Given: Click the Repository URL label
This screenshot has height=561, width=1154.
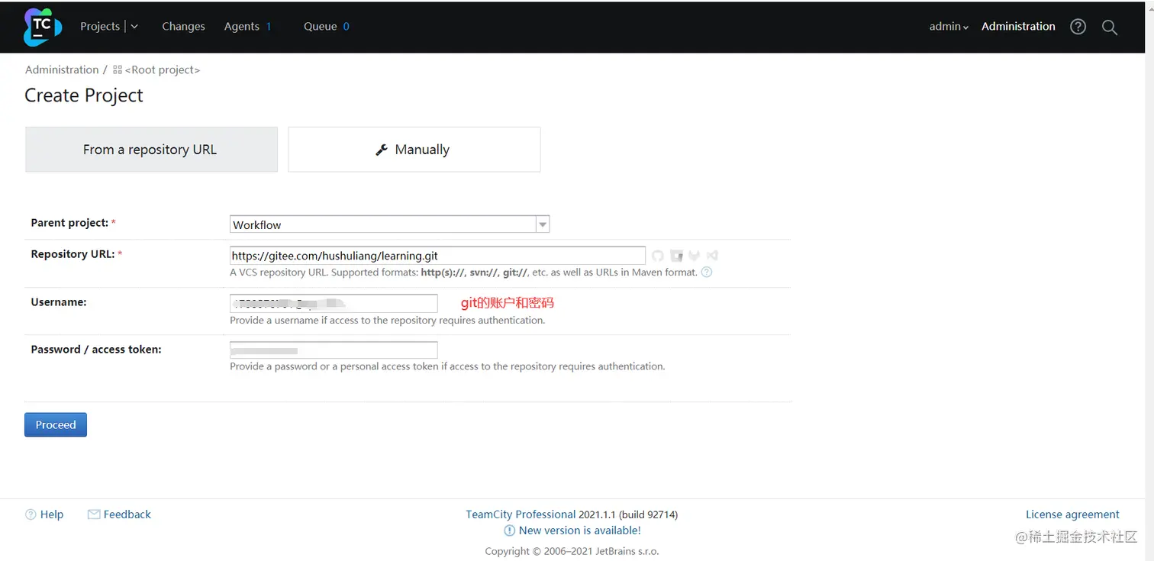Looking at the screenshot, I should click(x=73, y=254).
